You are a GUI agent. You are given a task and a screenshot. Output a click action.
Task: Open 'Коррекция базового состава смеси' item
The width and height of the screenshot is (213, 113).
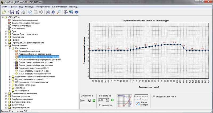pyautogui.click(x=35, y=54)
